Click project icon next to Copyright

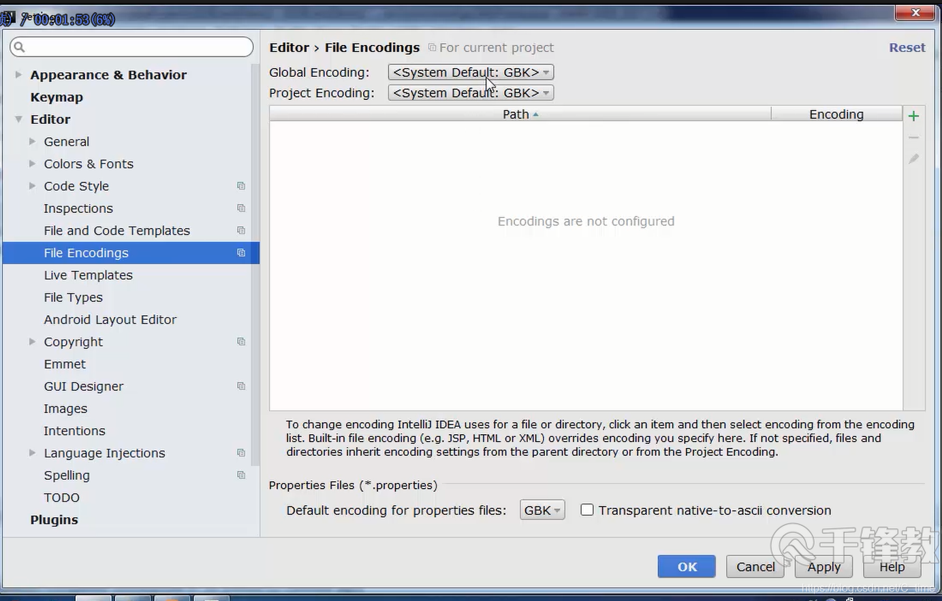pos(241,342)
